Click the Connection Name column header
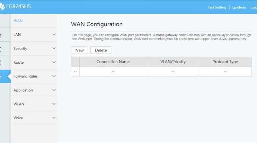This screenshot has width=257, height=143. (x=113, y=62)
